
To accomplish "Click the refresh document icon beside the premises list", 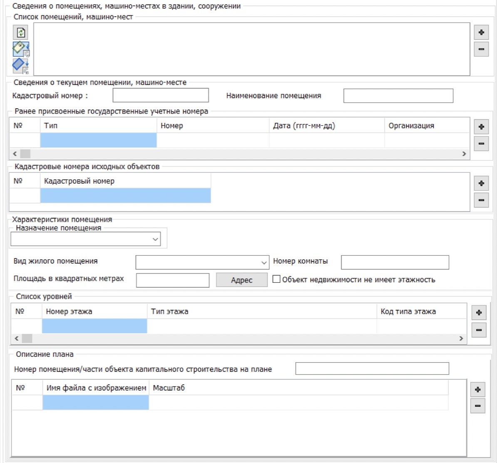I will click(x=21, y=32).
